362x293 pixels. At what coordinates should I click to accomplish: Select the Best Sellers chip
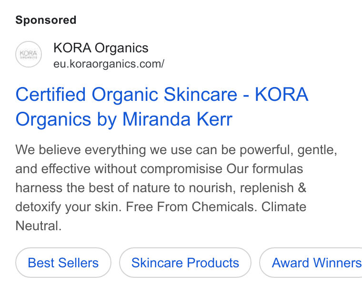(x=63, y=263)
